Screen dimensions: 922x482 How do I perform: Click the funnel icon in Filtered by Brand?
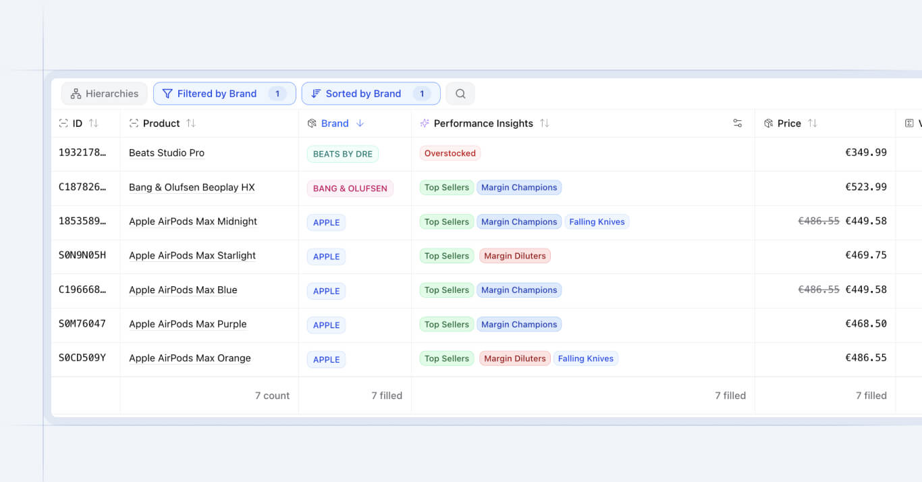[x=167, y=94]
